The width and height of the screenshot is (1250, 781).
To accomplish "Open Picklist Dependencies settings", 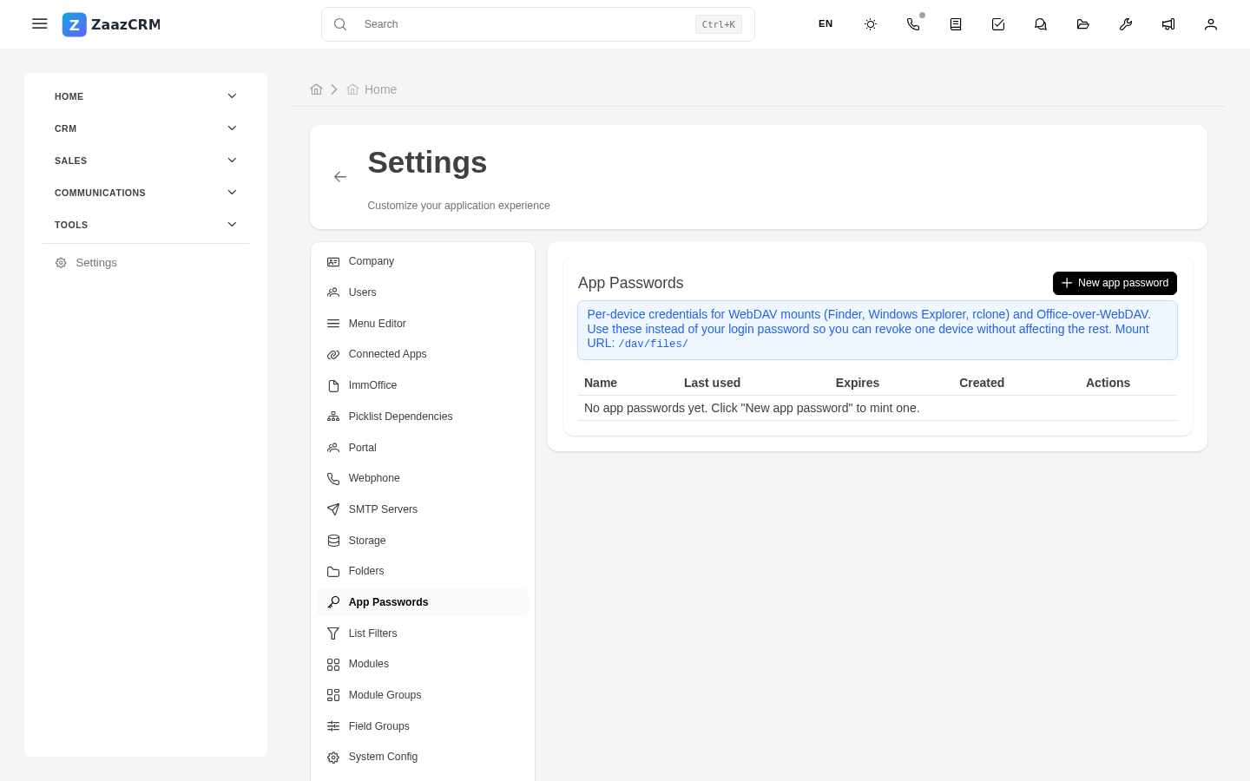I will coord(423,417).
